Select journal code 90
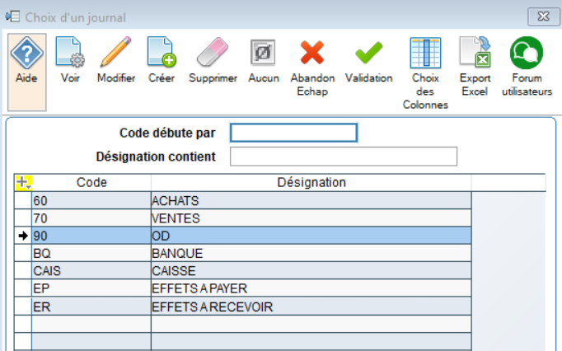The image size is (562, 351). (91, 236)
